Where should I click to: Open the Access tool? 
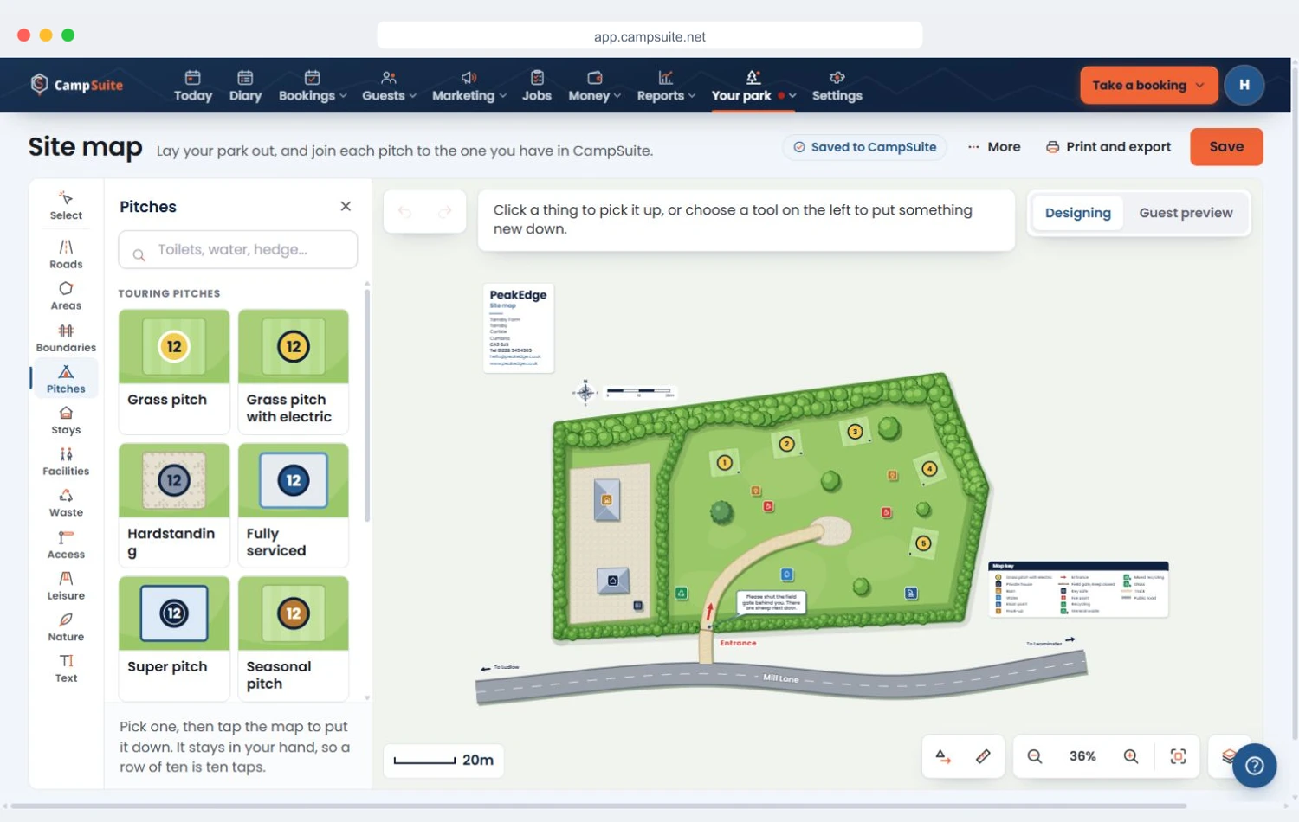coord(66,544)
